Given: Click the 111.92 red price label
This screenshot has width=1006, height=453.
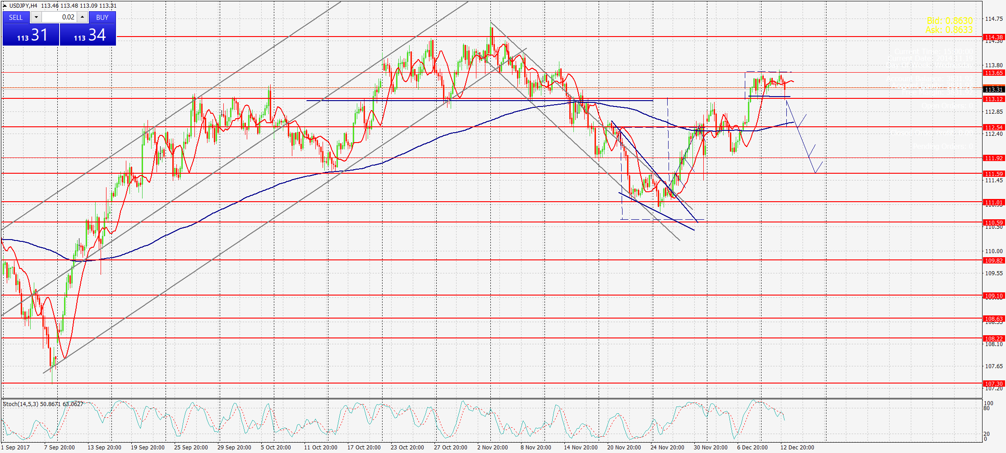Looking at the screenshot, I should click(994, 158).
